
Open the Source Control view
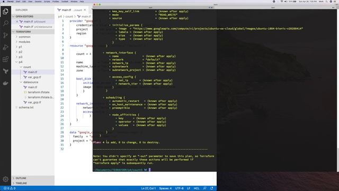[6, 35]
